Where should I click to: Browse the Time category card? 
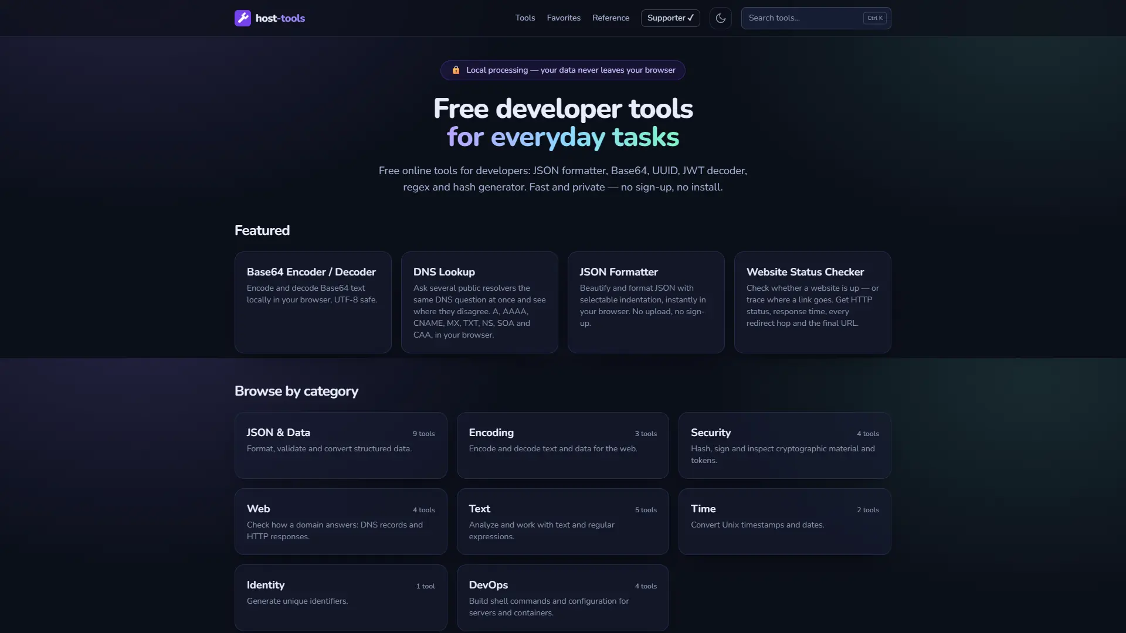tap(785, 522)
